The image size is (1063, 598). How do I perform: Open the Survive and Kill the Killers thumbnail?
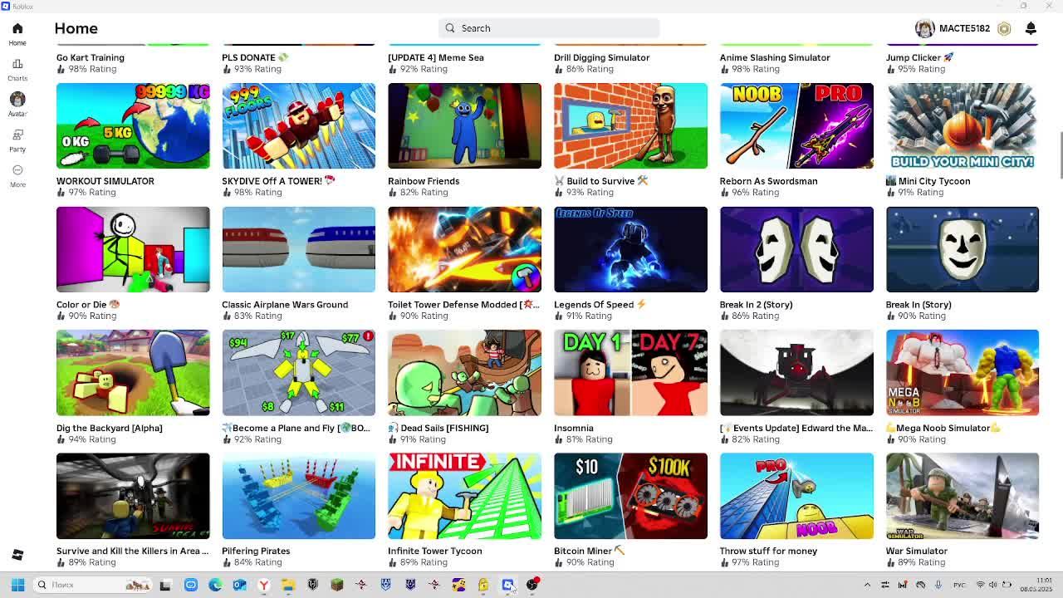coord(133,496)
